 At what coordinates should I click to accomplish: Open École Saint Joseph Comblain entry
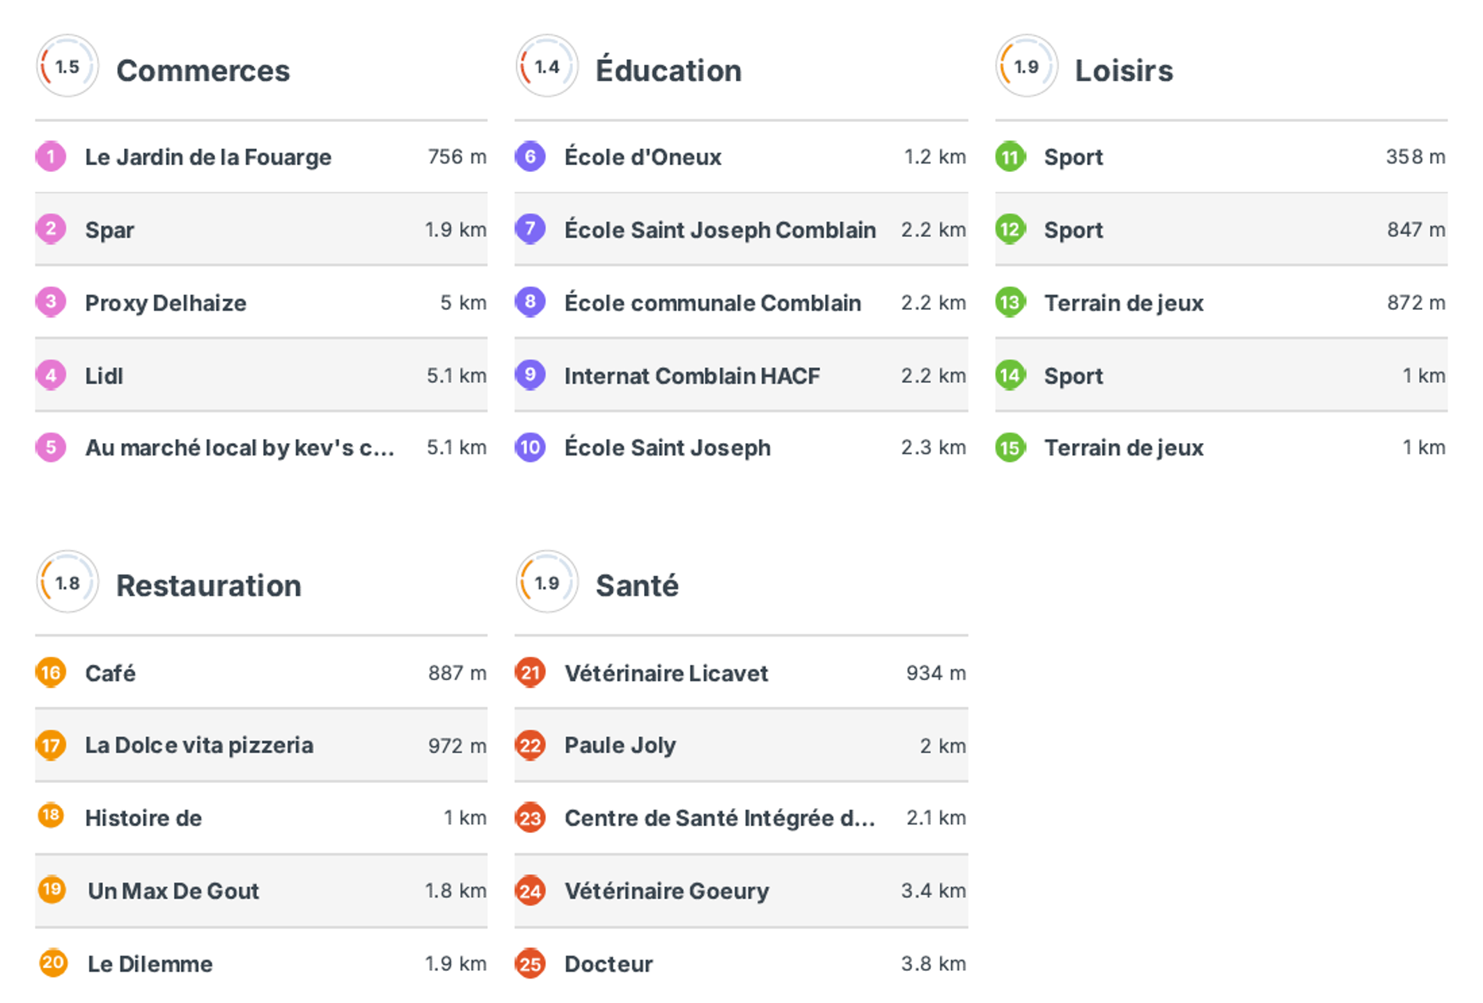pyautogui.click(x=720, y=230)
